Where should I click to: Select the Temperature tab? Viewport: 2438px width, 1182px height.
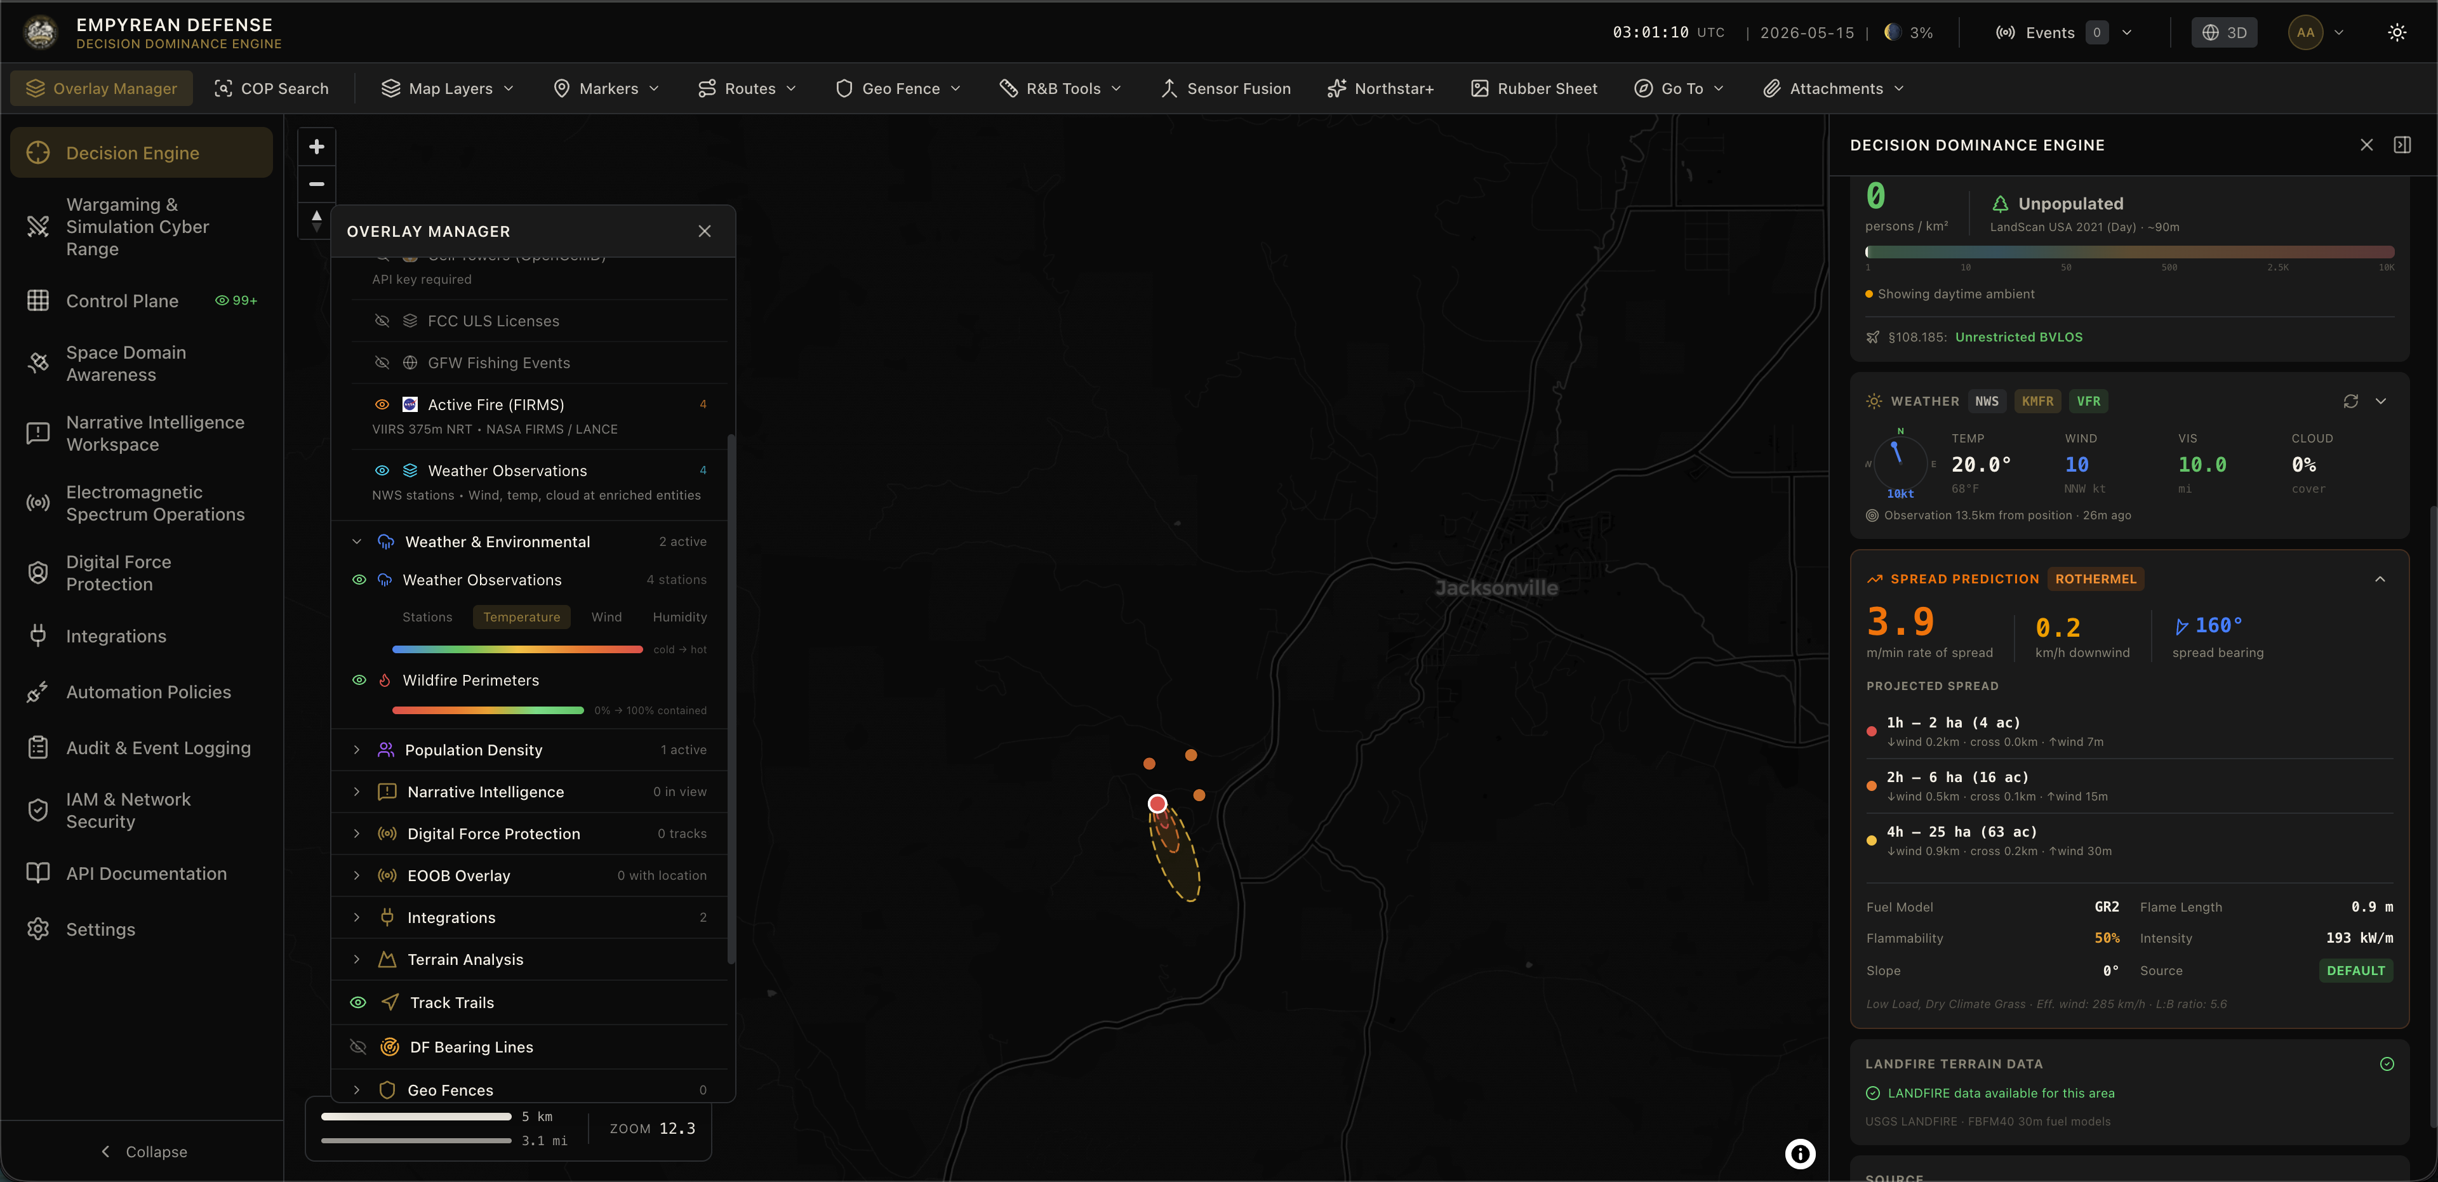pyautogui.click(x=521, y=617)
